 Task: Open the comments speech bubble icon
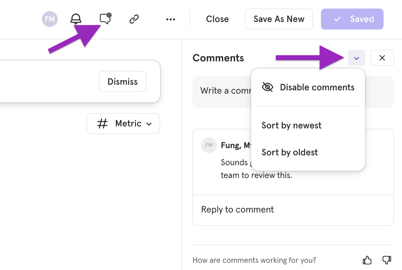tap(105, 19)
